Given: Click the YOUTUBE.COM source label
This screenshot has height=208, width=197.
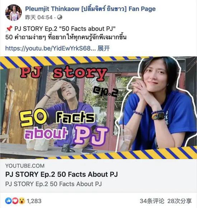Looking at the screenshot, I should coord(25,166).
